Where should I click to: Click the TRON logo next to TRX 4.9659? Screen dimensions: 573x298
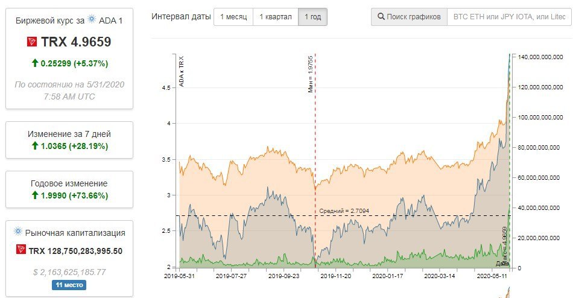point(32,42)
